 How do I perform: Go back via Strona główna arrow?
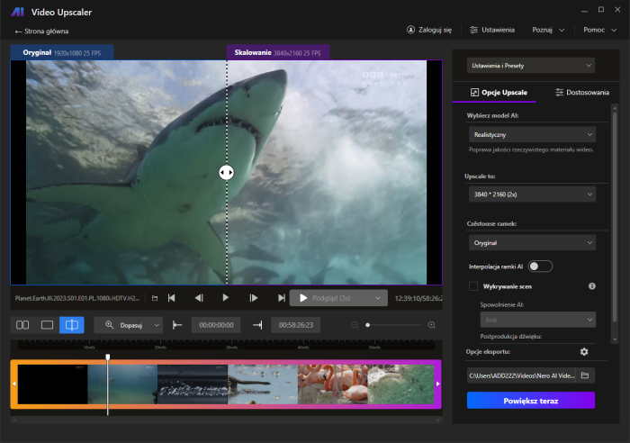(41, 32)
